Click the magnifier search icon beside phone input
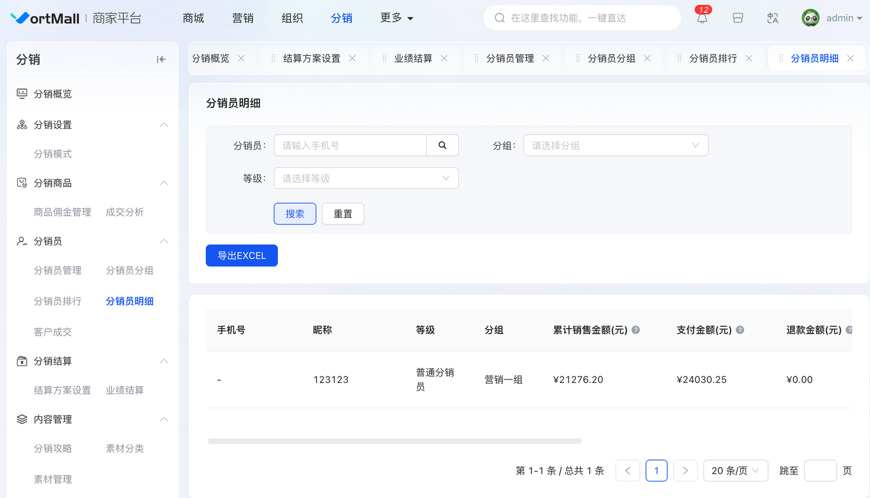 (442, 146)
